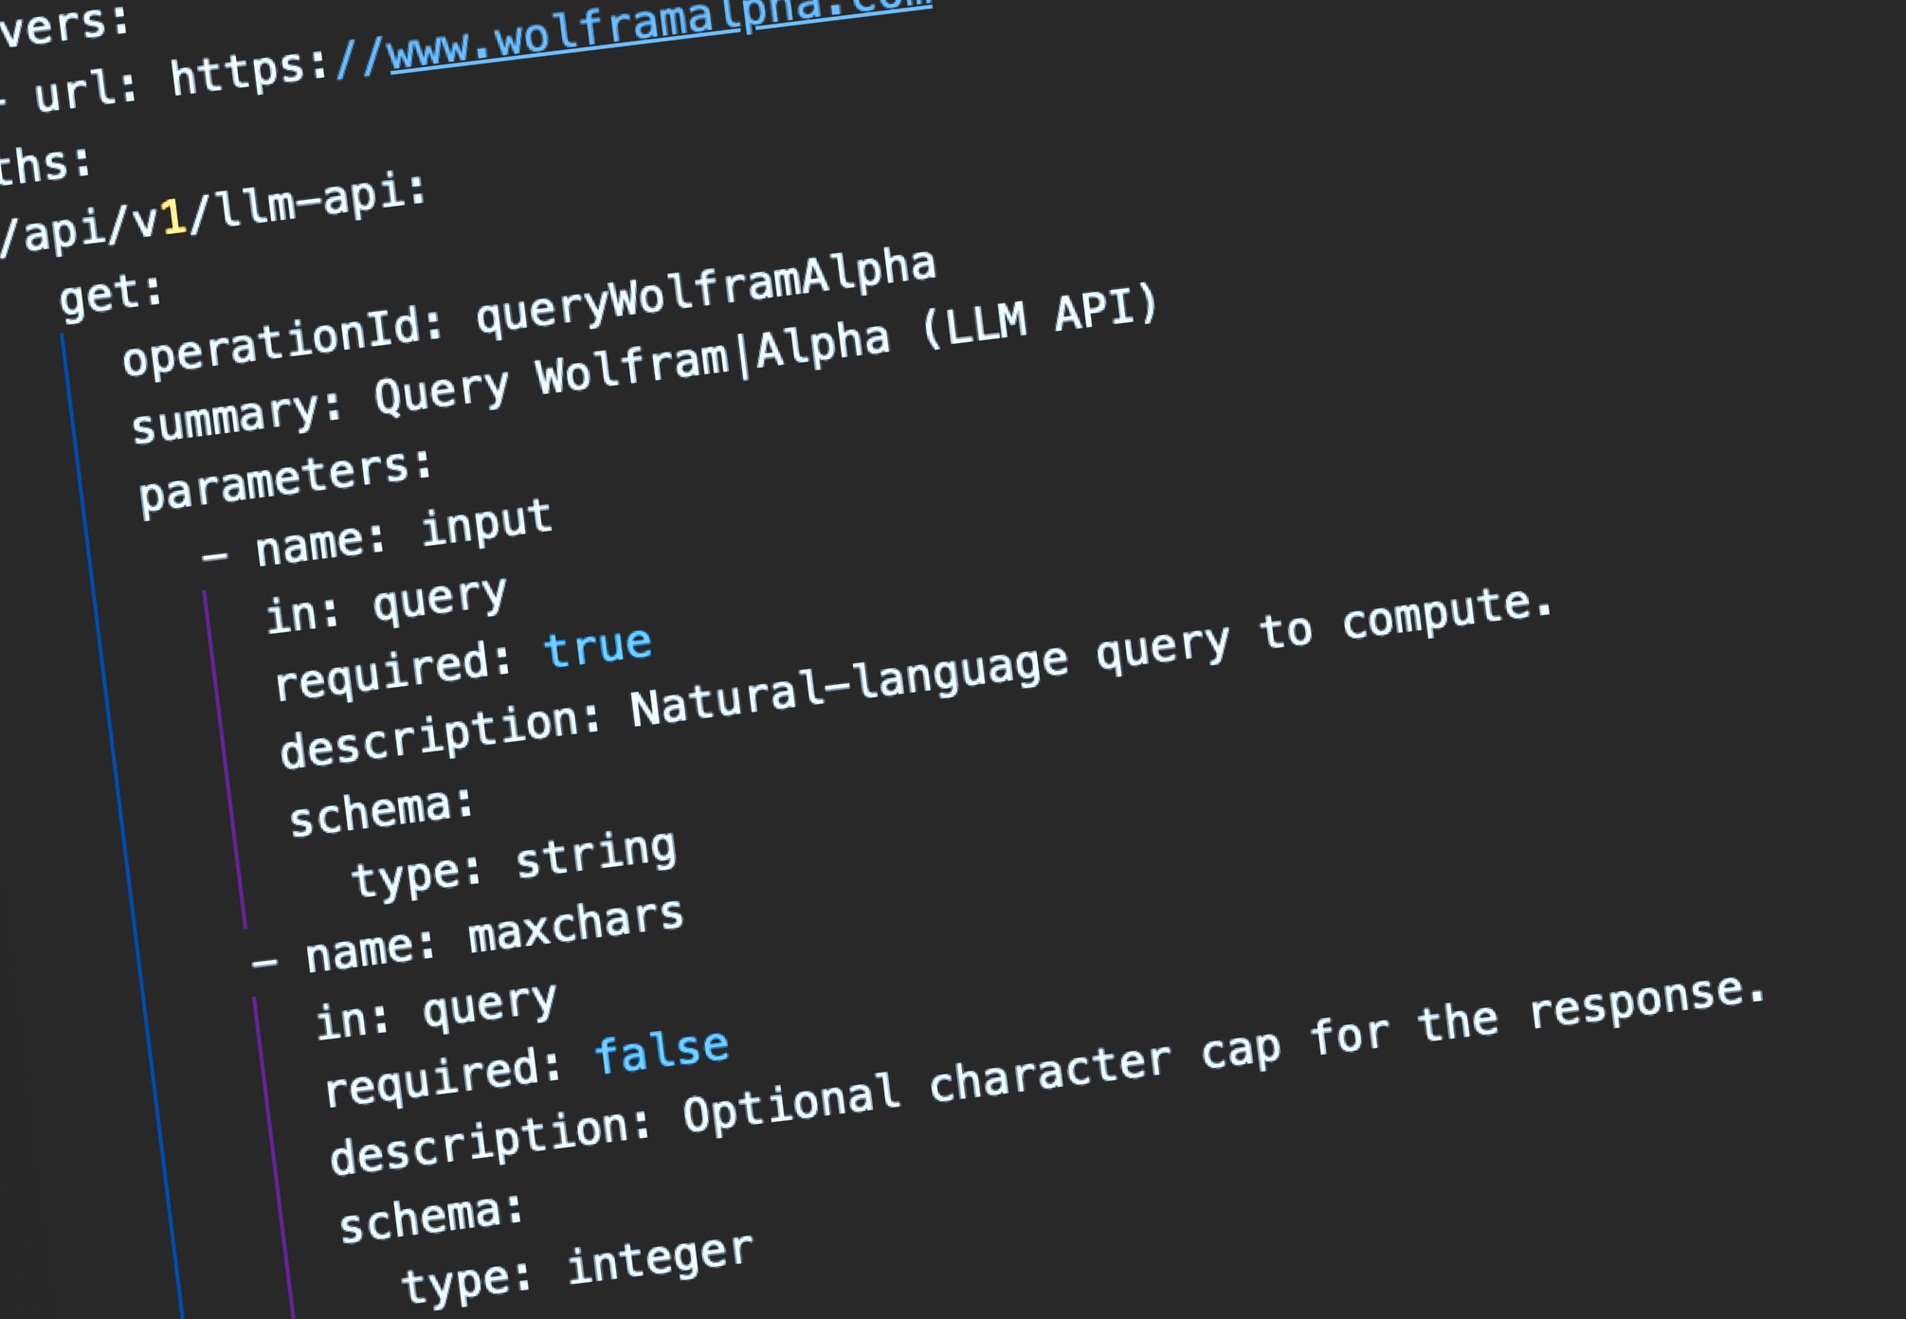Click the schema key above type string
This screenshot has width=1906, height=1319.
[379, 811]
